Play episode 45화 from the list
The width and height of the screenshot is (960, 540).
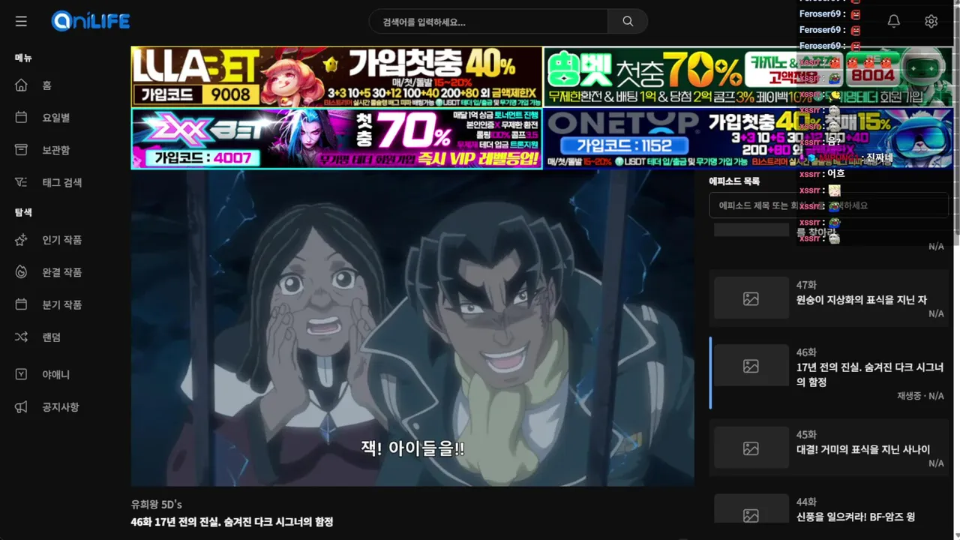[x=829, y=448]
